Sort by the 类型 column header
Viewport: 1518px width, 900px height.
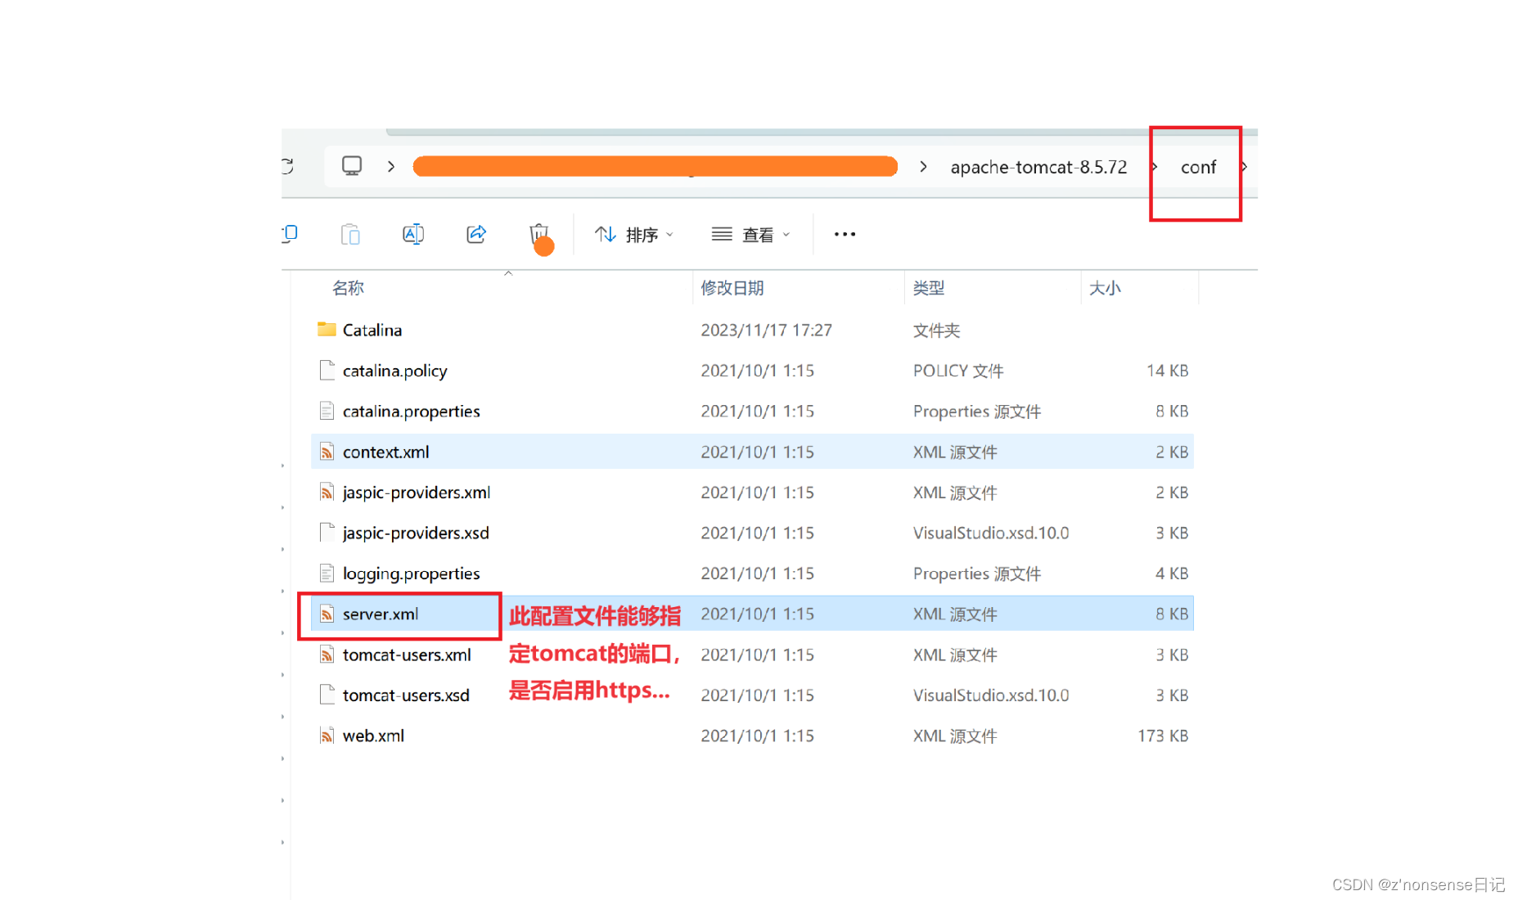[x=929, y=288]
